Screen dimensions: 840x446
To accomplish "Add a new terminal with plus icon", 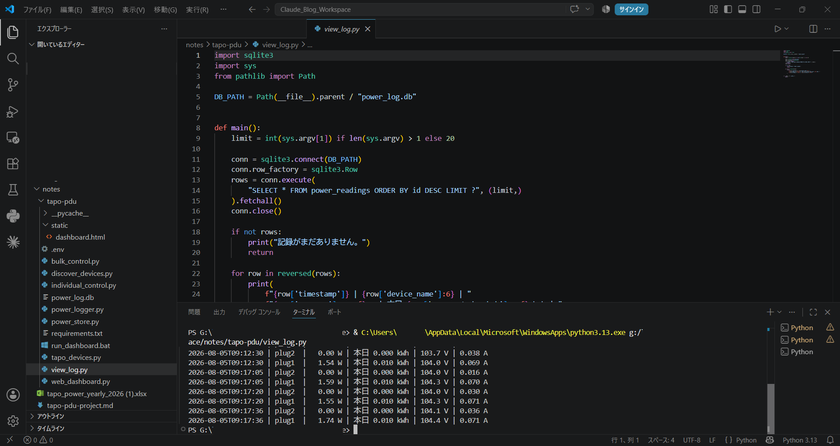I will (x=770, y=312).
